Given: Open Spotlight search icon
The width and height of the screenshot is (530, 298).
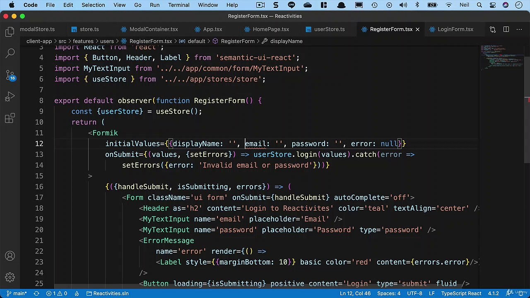Looking at the screenshot, I should click(479, 5).
